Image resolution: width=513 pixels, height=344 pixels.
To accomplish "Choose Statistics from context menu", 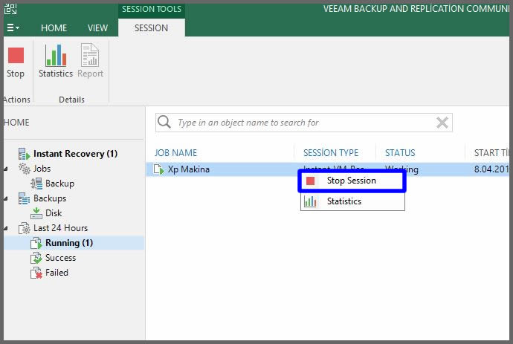I will click(x=352, y=201).
